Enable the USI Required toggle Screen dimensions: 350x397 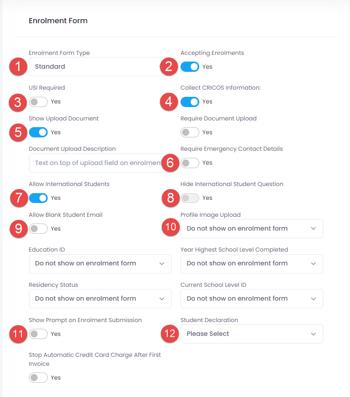point(38,102)
